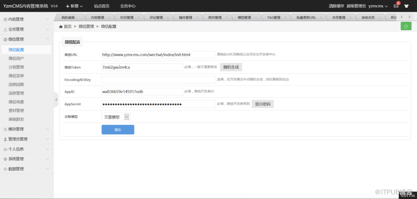
Task: Click the 显示密码 button
Action: click(263, 104)
